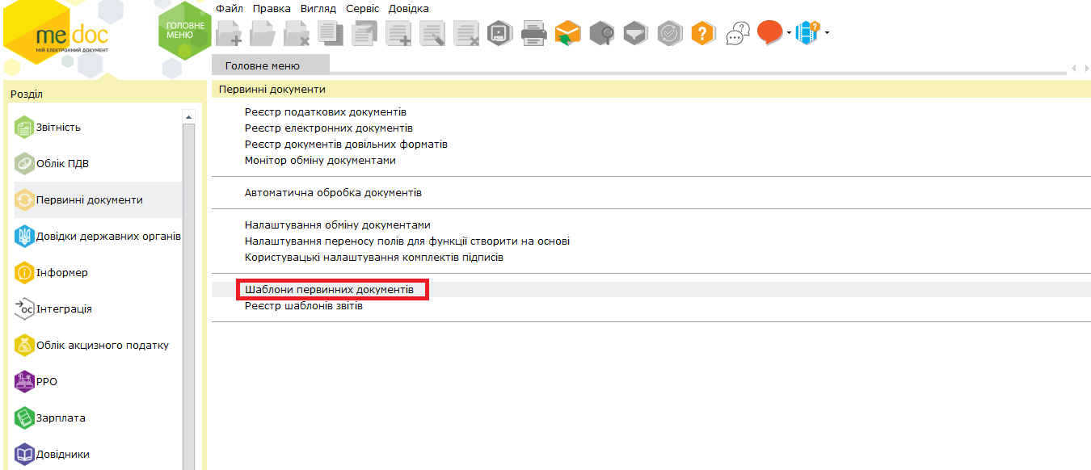1091x470 pixels.
Task: Open Налаштування обміну документами
Action: tap(338, 225)
